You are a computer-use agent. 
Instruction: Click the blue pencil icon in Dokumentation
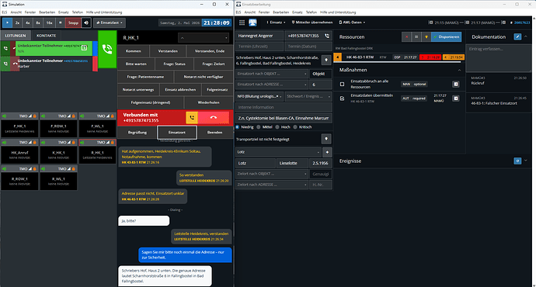517,36
